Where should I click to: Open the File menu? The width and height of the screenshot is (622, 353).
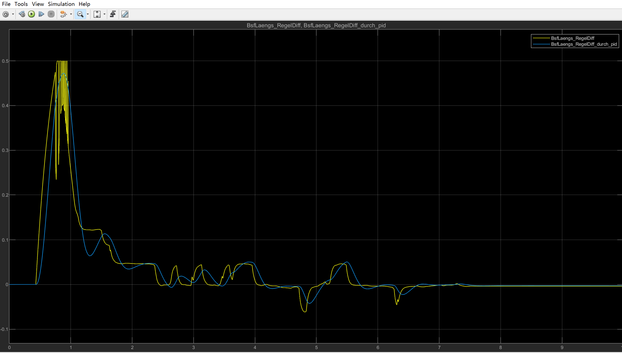coord(6,4)
